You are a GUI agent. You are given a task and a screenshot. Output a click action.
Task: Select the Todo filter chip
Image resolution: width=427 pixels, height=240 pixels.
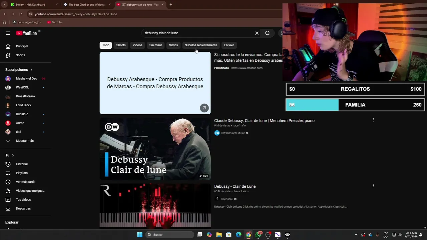coord(106,45)
